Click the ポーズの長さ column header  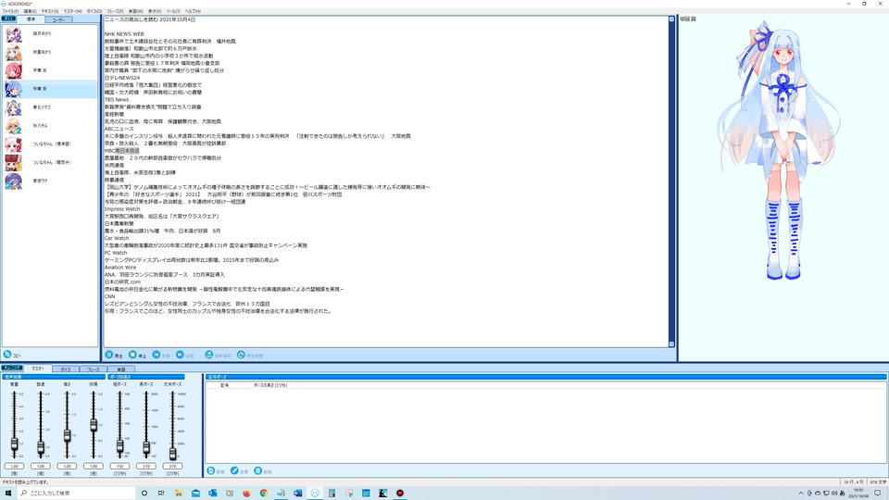[270, 385]
